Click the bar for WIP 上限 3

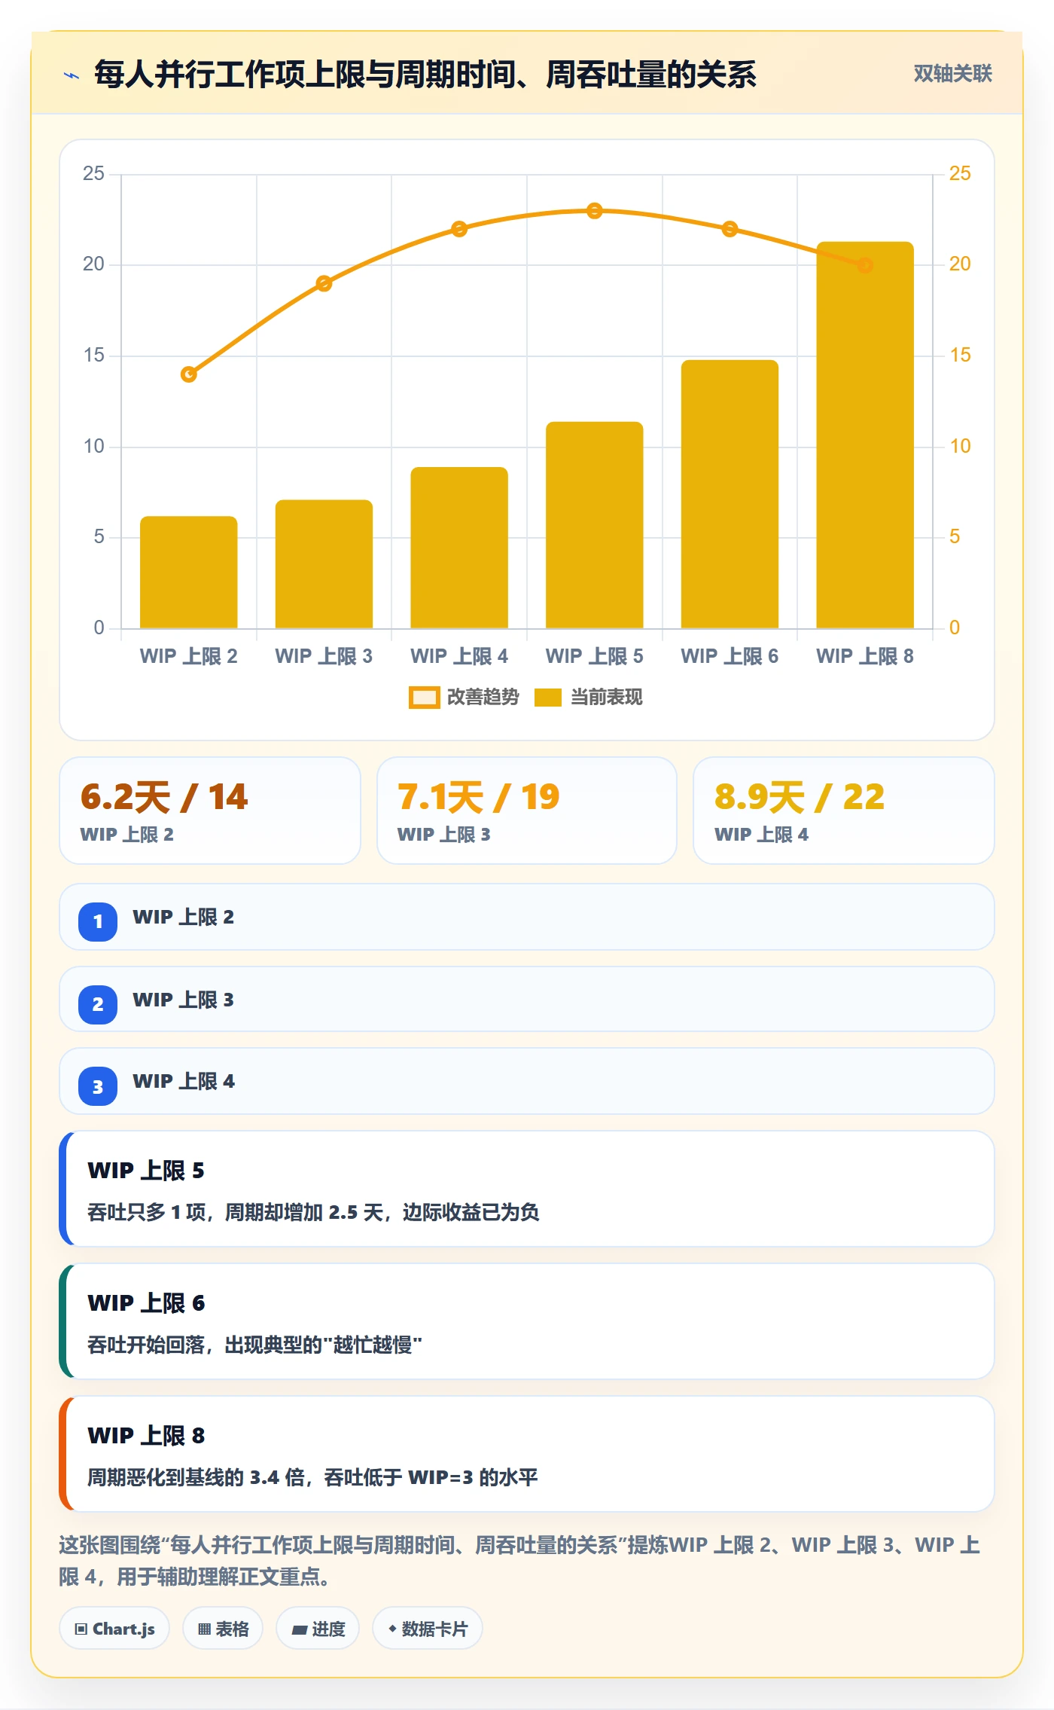(324, 564)
